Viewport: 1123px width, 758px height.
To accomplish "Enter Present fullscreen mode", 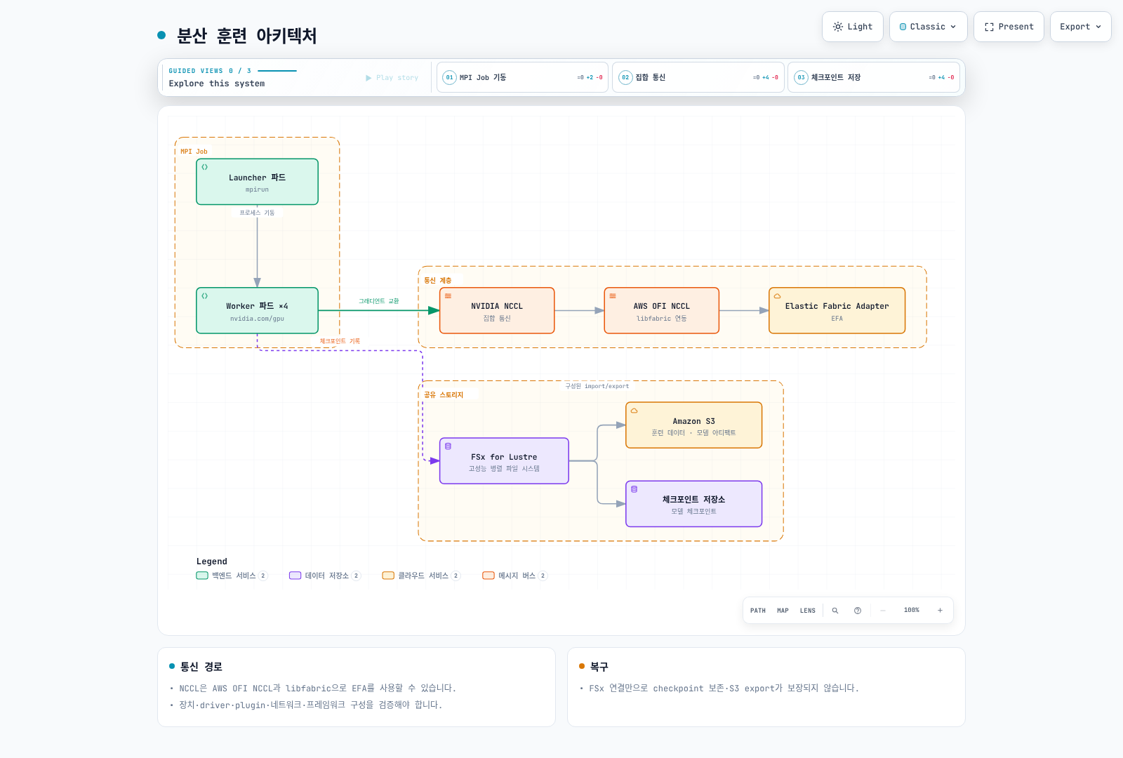I will [x=1009, y=27].
